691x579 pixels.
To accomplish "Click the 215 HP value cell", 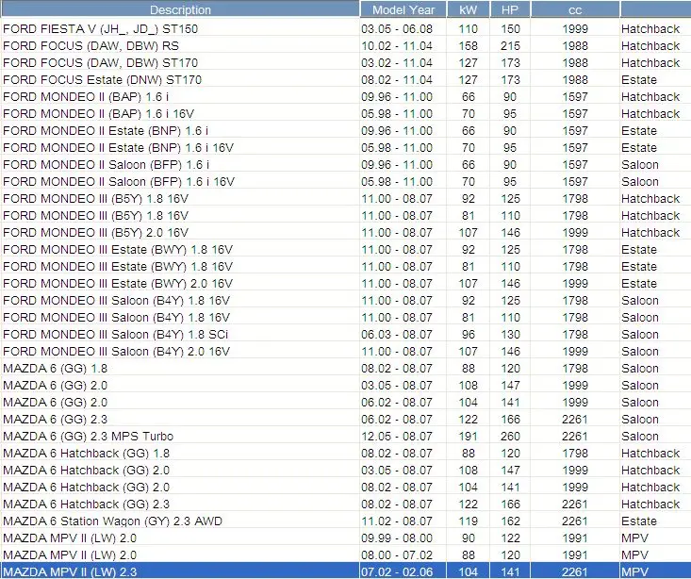I will pyautogui.click(x=510, y=46).
